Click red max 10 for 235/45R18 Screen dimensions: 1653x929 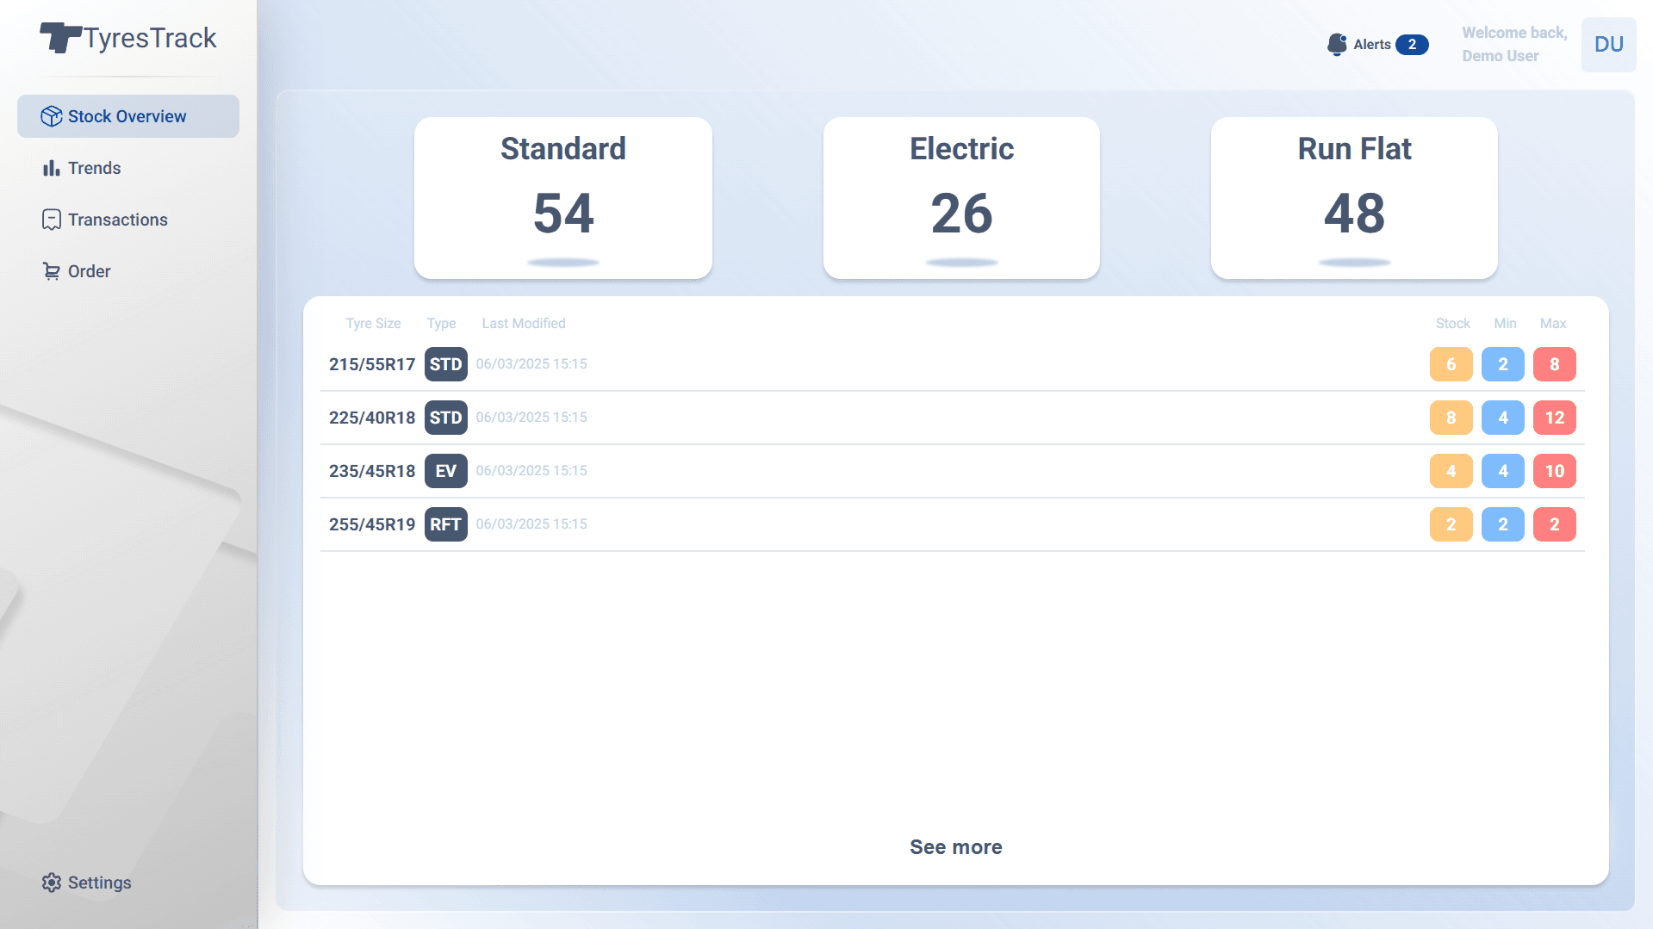1555,471
